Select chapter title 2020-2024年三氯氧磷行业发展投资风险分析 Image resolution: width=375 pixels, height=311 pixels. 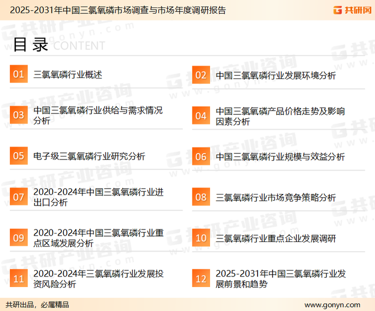pyautogui.click(x=98, y=279)
